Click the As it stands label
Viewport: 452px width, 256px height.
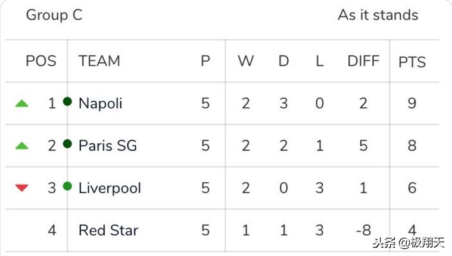tap(378, 15)
